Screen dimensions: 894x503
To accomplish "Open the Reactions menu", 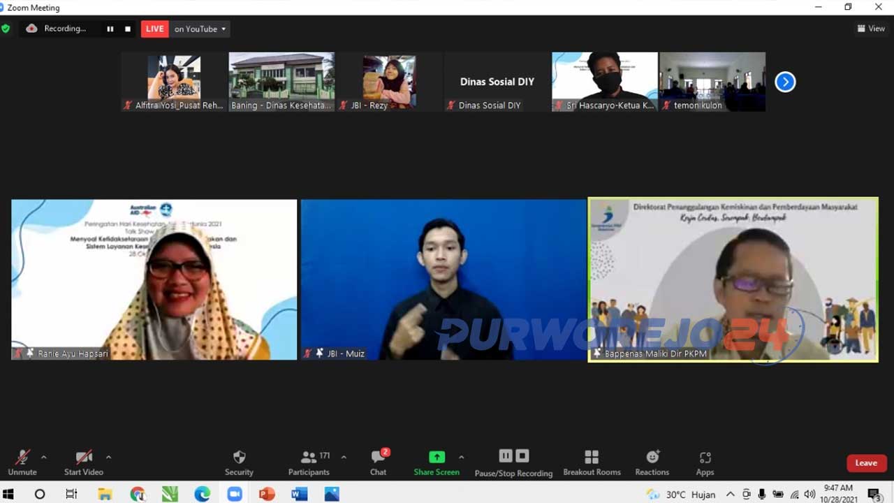I will (652, 462).
